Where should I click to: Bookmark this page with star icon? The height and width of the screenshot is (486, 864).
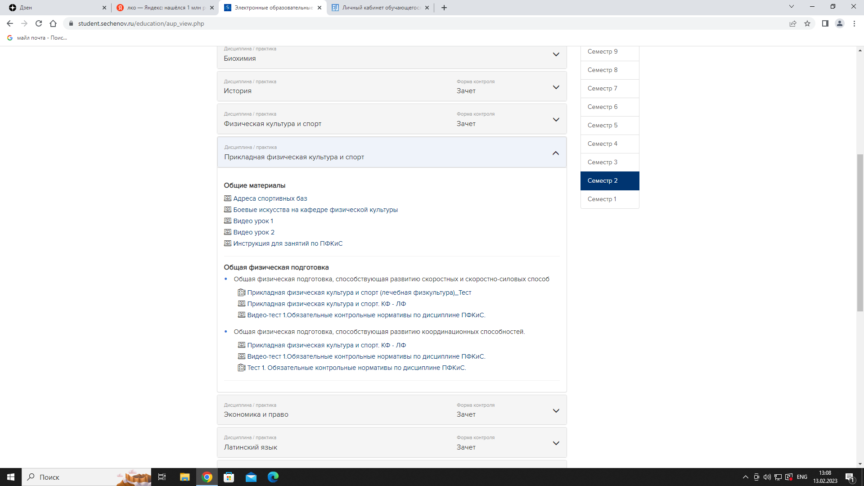click(807, 23)
